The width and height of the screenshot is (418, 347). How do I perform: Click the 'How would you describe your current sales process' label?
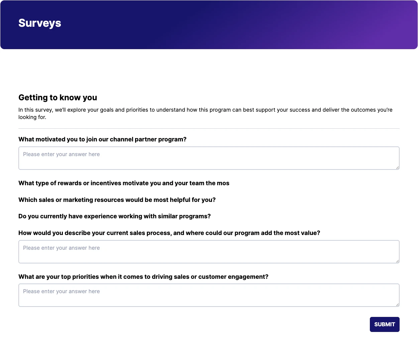(x=169, y=233)
